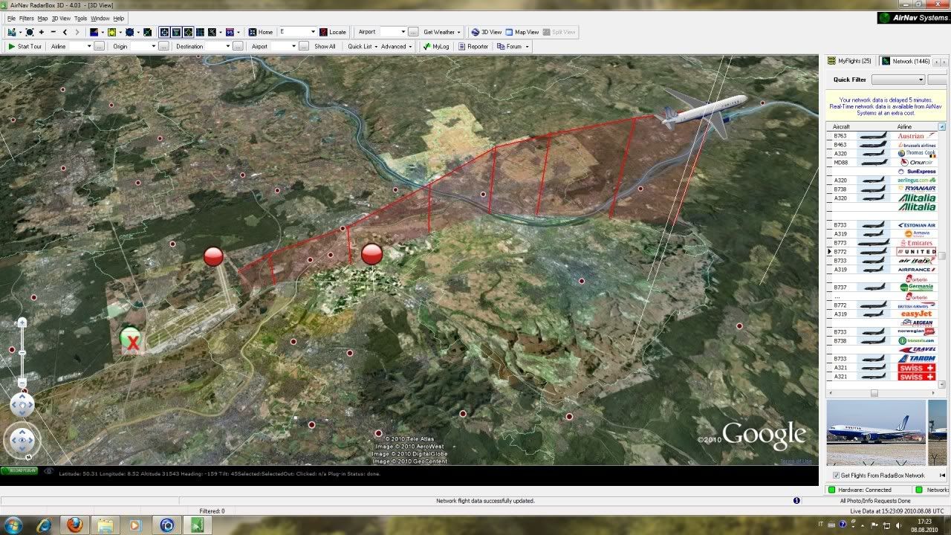Click the flight list horizontal scrollbar
This screenshot has width=951, height=535.
pos(883,393)
